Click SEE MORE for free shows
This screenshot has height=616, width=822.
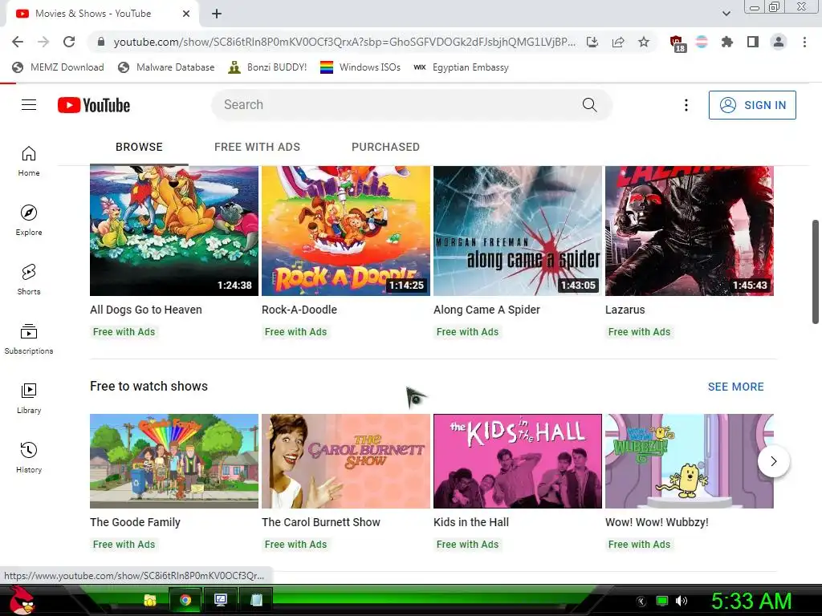point(735,387)
